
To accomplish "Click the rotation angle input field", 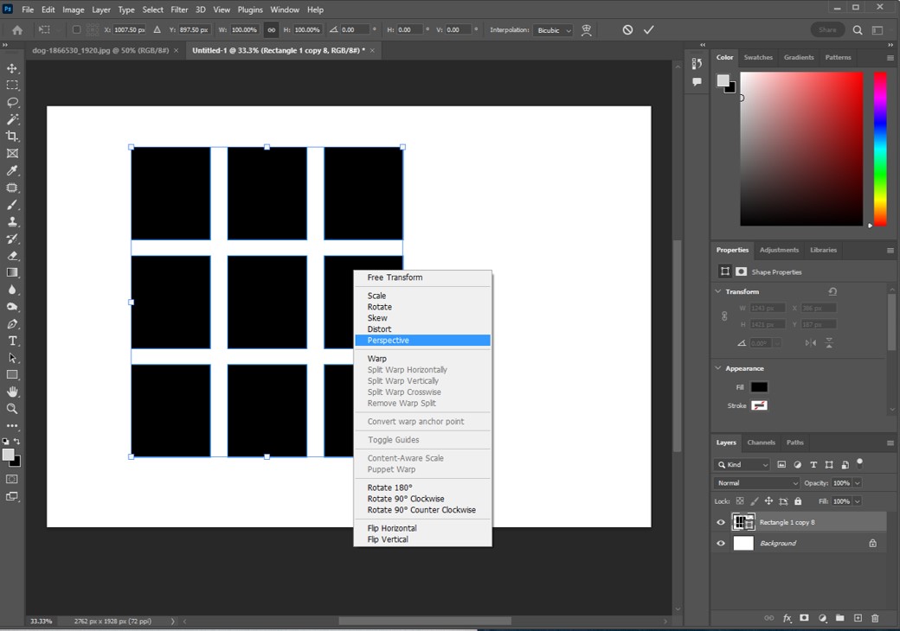I will tap(356, 29).
